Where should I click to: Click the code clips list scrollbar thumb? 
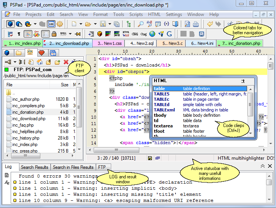250,105
